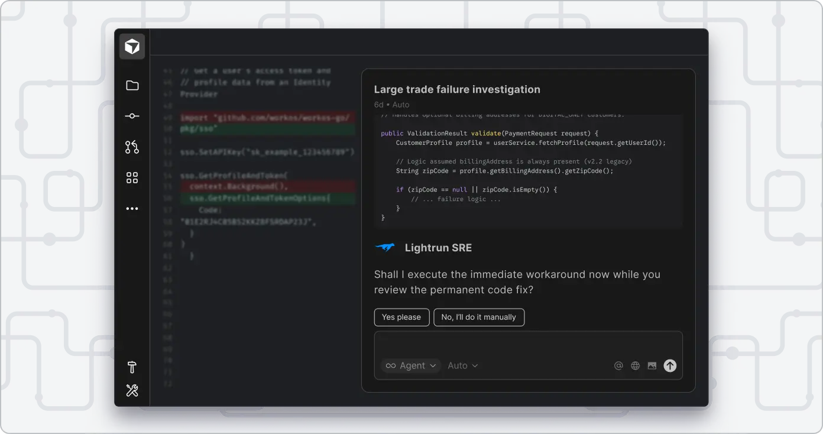823x434 pixels.
Task: Toggle web search with the globe icon
Action: (635, 365)
